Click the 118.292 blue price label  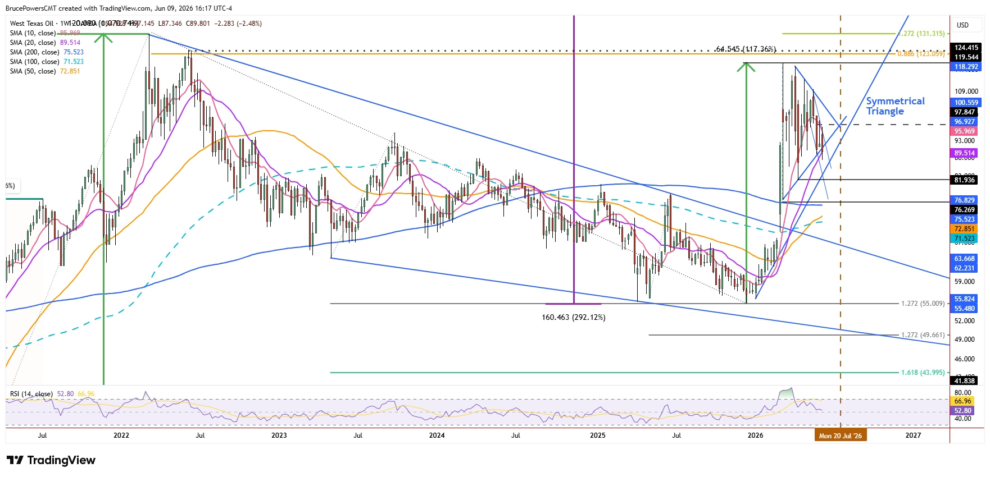(x=966, y=67)
